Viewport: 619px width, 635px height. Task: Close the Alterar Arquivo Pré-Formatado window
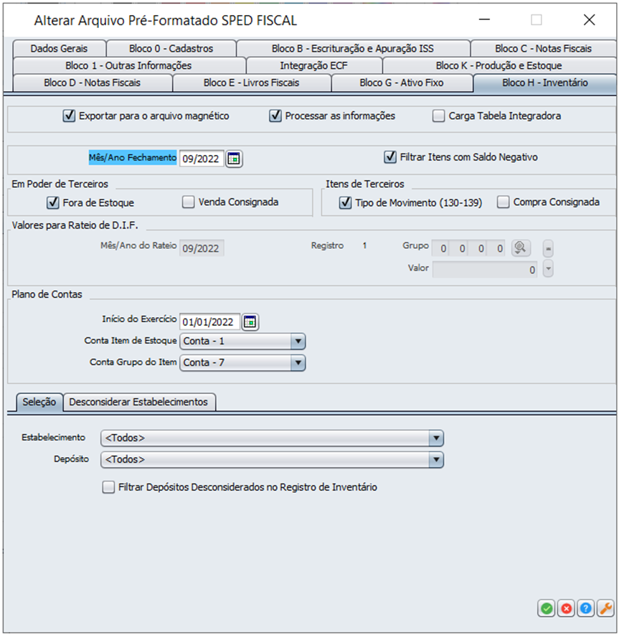click(x=589, y=20)
